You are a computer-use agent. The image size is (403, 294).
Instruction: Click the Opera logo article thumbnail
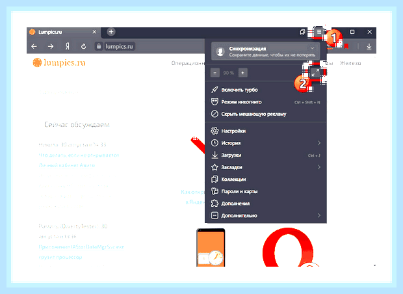point(288,247)
